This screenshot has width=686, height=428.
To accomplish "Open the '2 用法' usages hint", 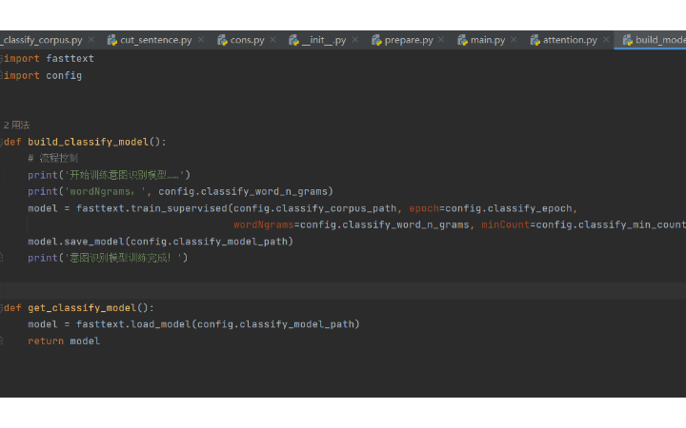I will coord(16,126).
